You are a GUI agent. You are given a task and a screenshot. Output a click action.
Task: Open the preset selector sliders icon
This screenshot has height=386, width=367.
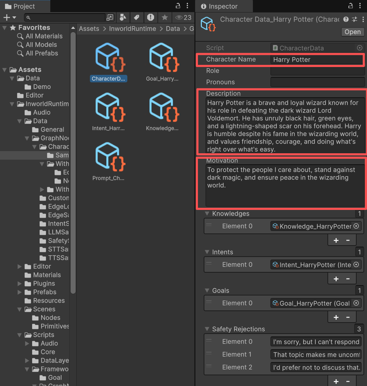click(x=355, y=20)
